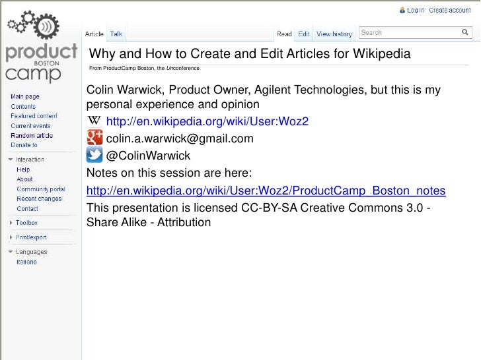Open the Contents link

click(x=23, y=107)
